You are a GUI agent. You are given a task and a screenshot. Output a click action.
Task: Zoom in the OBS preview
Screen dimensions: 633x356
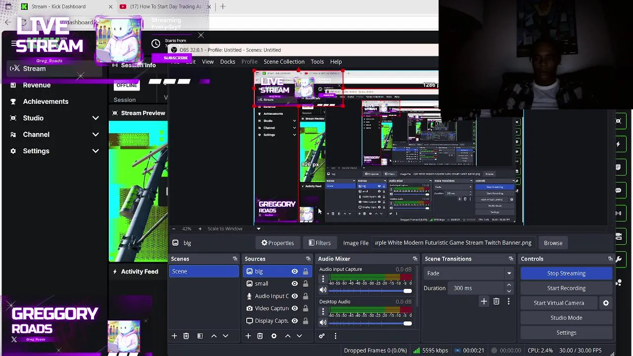(x=200, y=229)
